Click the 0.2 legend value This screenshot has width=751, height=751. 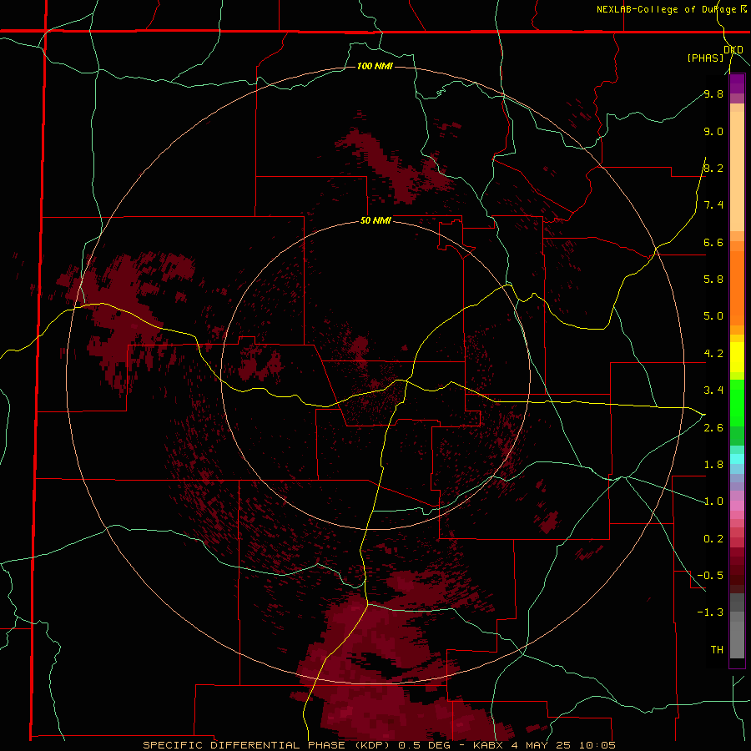[x=713, y=539]
